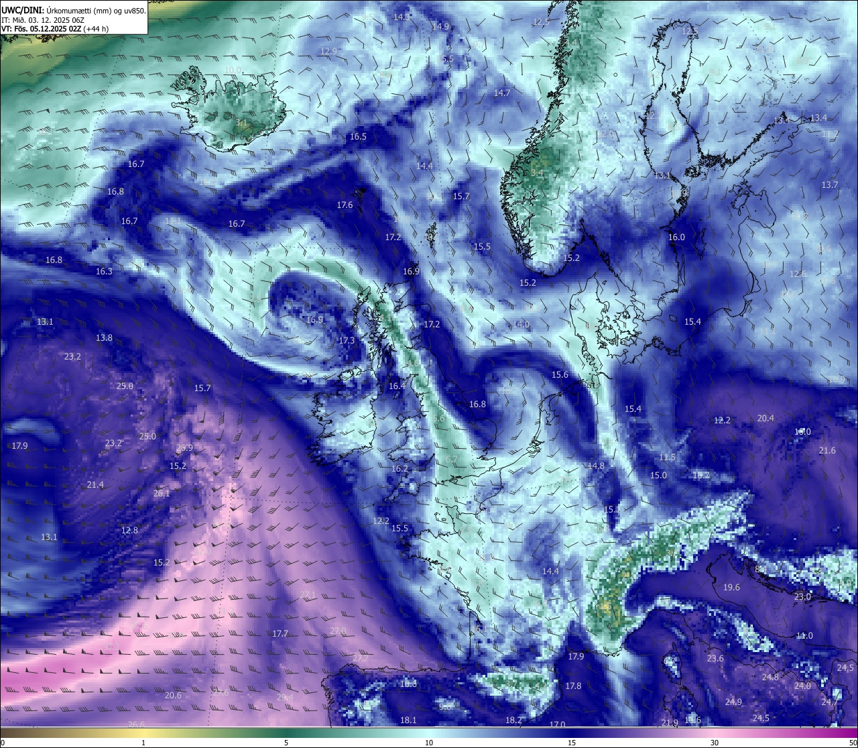
Task: Click the 16.4 value label
Action: [397, 386]
